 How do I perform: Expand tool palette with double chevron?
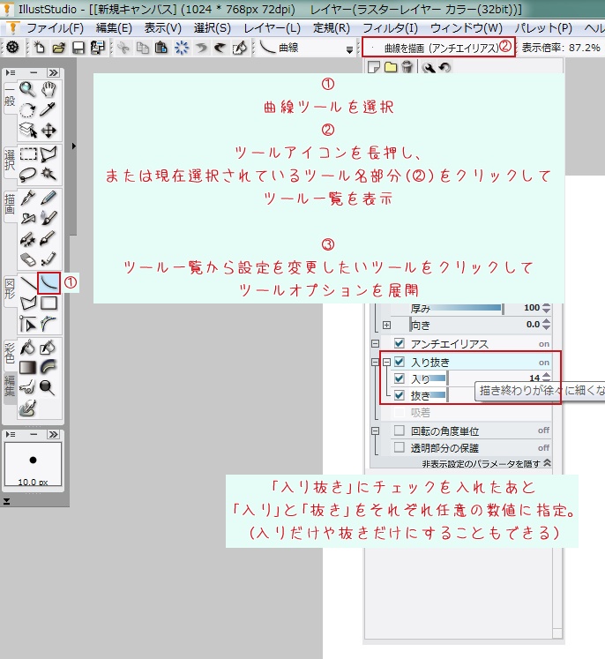(53, 72)
